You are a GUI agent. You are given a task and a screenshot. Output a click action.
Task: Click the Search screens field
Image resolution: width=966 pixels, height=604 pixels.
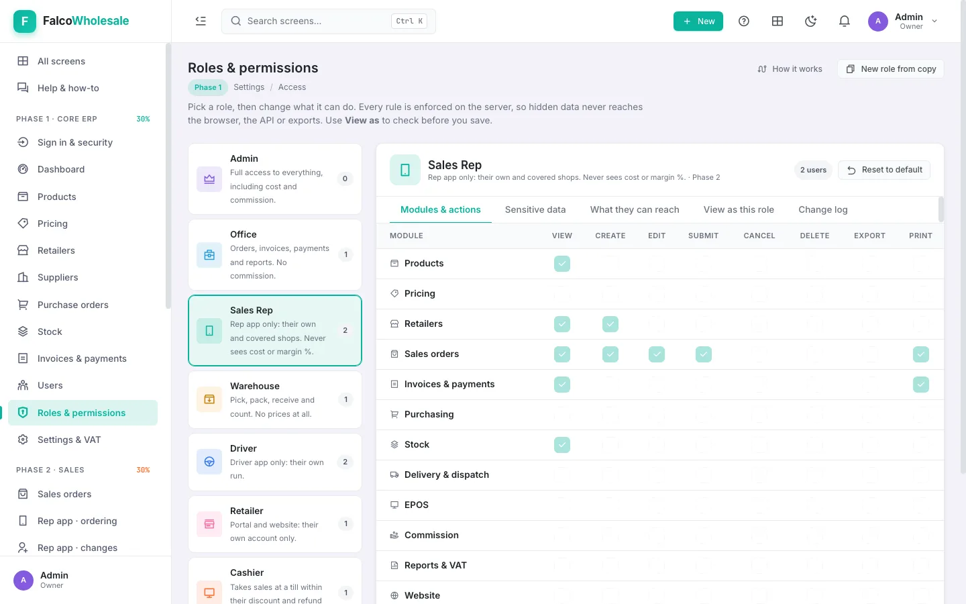click(x=329, y=21)
